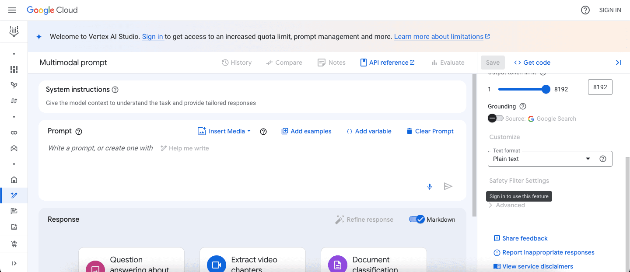Click the Save button
Viewport: 630px width, 272px height.
tap(493, 63)
